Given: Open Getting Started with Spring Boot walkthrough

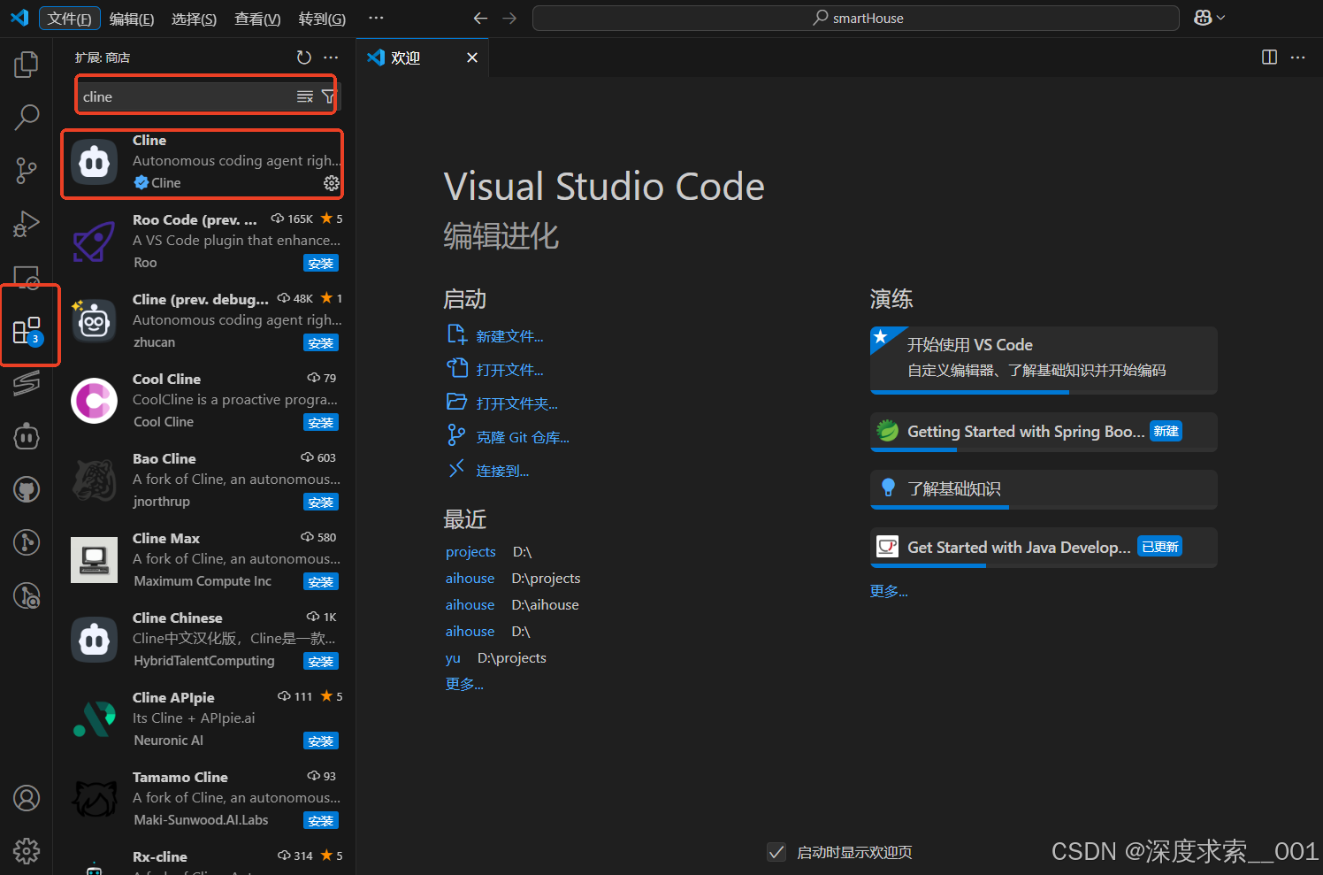Looking at the screenshot, I should [x=1044, y=432].
